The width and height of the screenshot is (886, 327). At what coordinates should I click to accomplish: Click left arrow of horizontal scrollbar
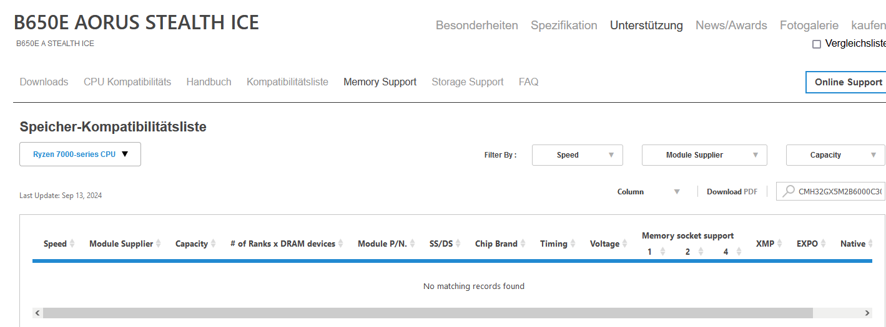[x=37, y=313]
